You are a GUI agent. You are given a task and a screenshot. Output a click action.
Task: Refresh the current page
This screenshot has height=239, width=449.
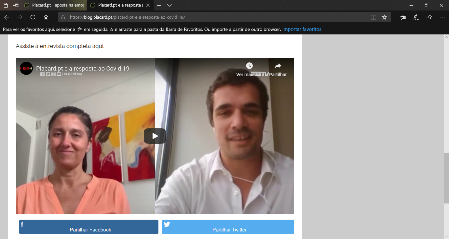click(33, 17)
